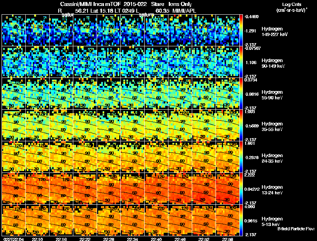Viewport: 317px width, 241px height.
Task: Click the color scale bar for 149-227 keV row
Action: pyautogui.click(x=241, y=30)
